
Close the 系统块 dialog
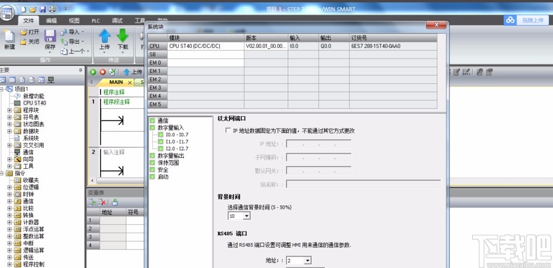coord(437,25)
